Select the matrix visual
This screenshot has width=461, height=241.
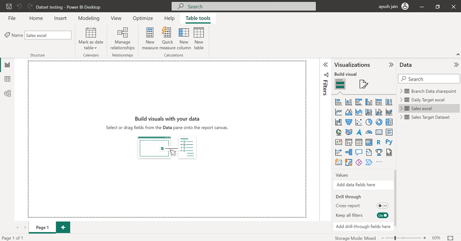[x=369, y=142]
